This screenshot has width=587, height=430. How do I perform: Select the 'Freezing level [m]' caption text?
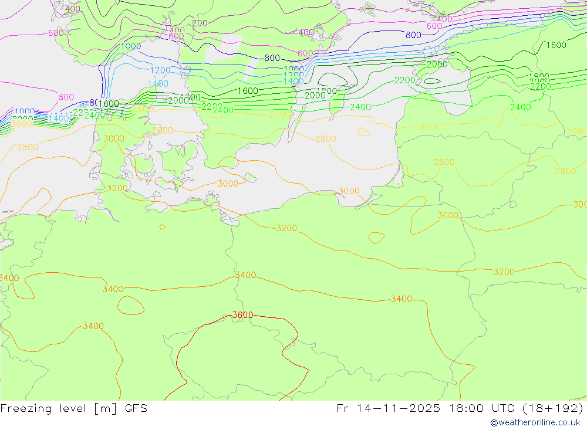(x=59, y=408)
